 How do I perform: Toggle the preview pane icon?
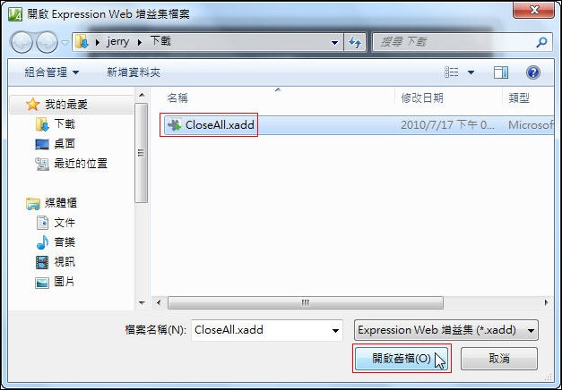click(501, 72)
